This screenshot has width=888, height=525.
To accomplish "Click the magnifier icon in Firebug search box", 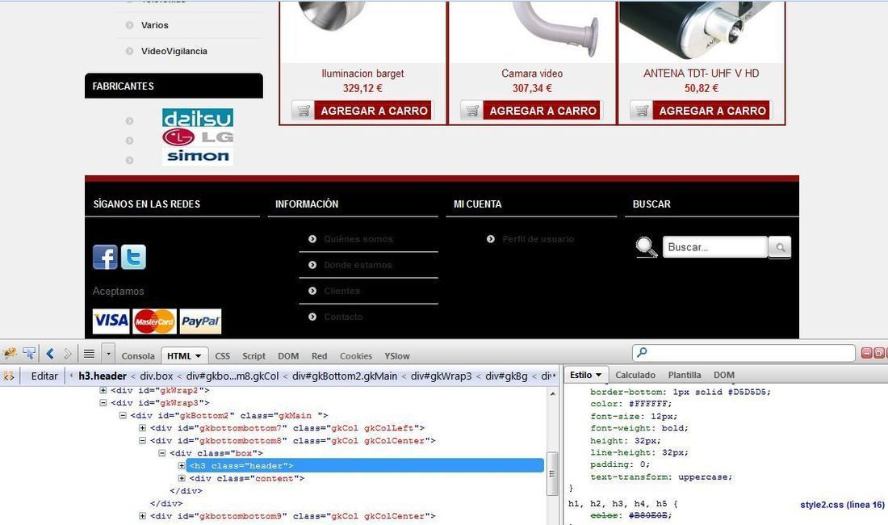I will pyautogui.click(x=642, y=352).
